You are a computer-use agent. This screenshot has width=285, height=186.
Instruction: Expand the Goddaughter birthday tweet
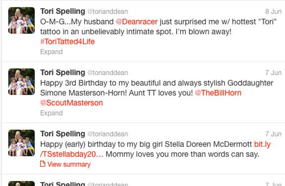(x=52, y=113)
